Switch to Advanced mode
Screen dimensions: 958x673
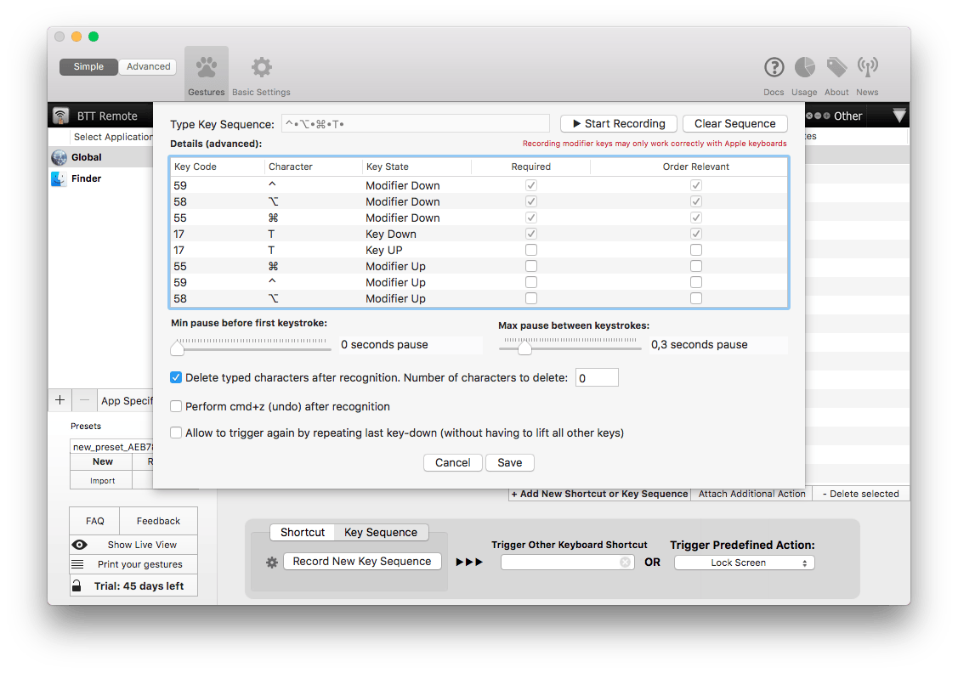149,66
